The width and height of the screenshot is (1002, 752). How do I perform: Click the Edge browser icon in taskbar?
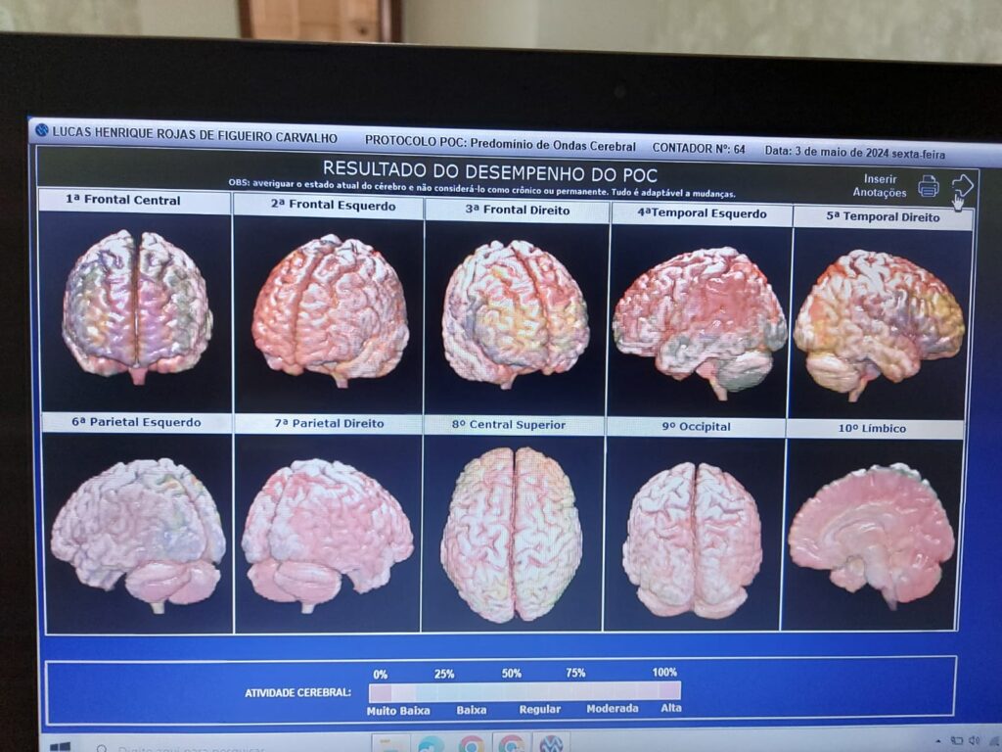[x=431, y=744]
